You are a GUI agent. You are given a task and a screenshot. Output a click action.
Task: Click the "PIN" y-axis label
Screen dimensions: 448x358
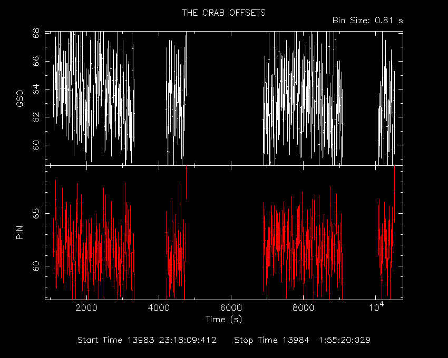tap(20, 232)
